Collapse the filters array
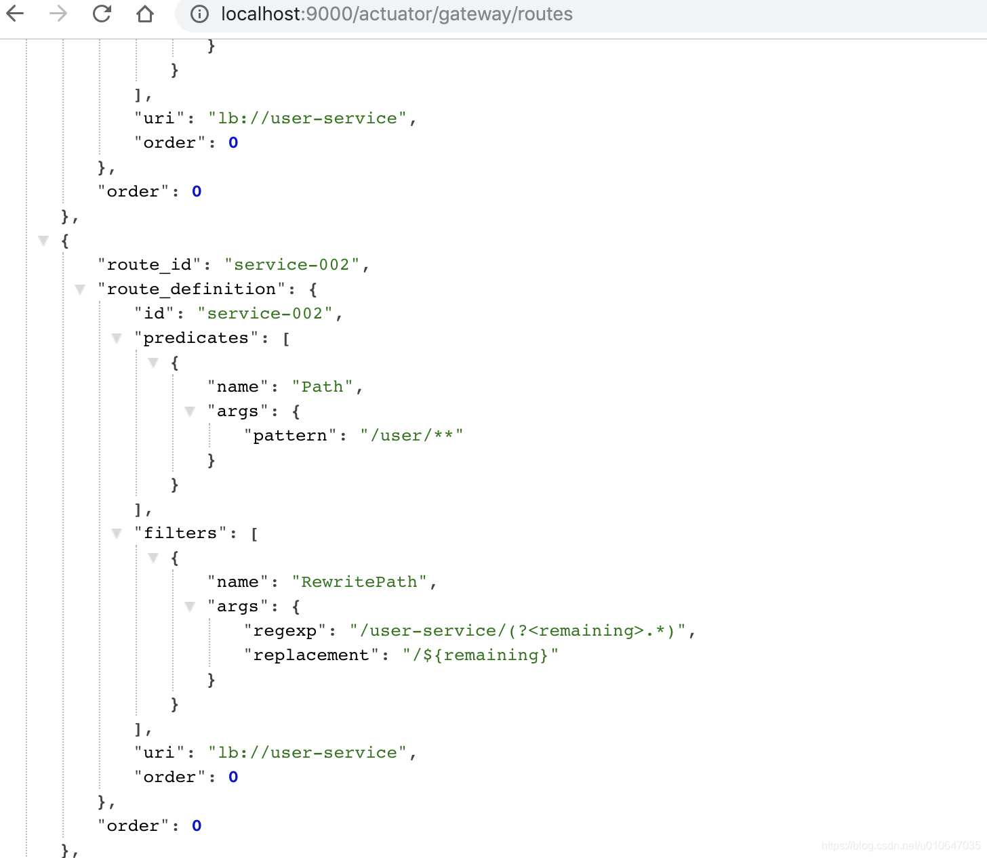987x858 pixels. [x=117, y=533]
